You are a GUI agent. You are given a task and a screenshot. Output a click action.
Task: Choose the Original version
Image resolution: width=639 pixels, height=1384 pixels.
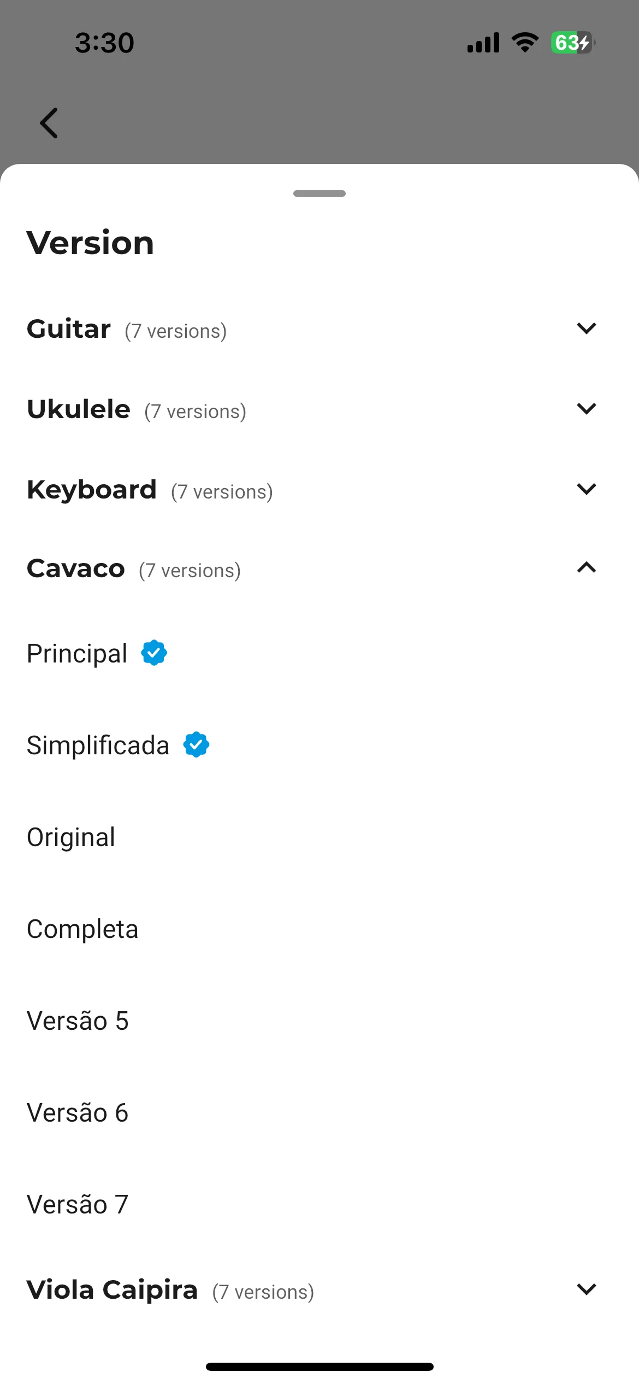tap(319, 837)
